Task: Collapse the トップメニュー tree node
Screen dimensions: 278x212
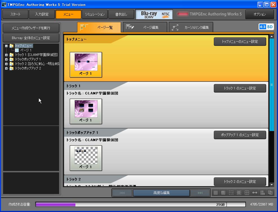Action: (6, 46)
